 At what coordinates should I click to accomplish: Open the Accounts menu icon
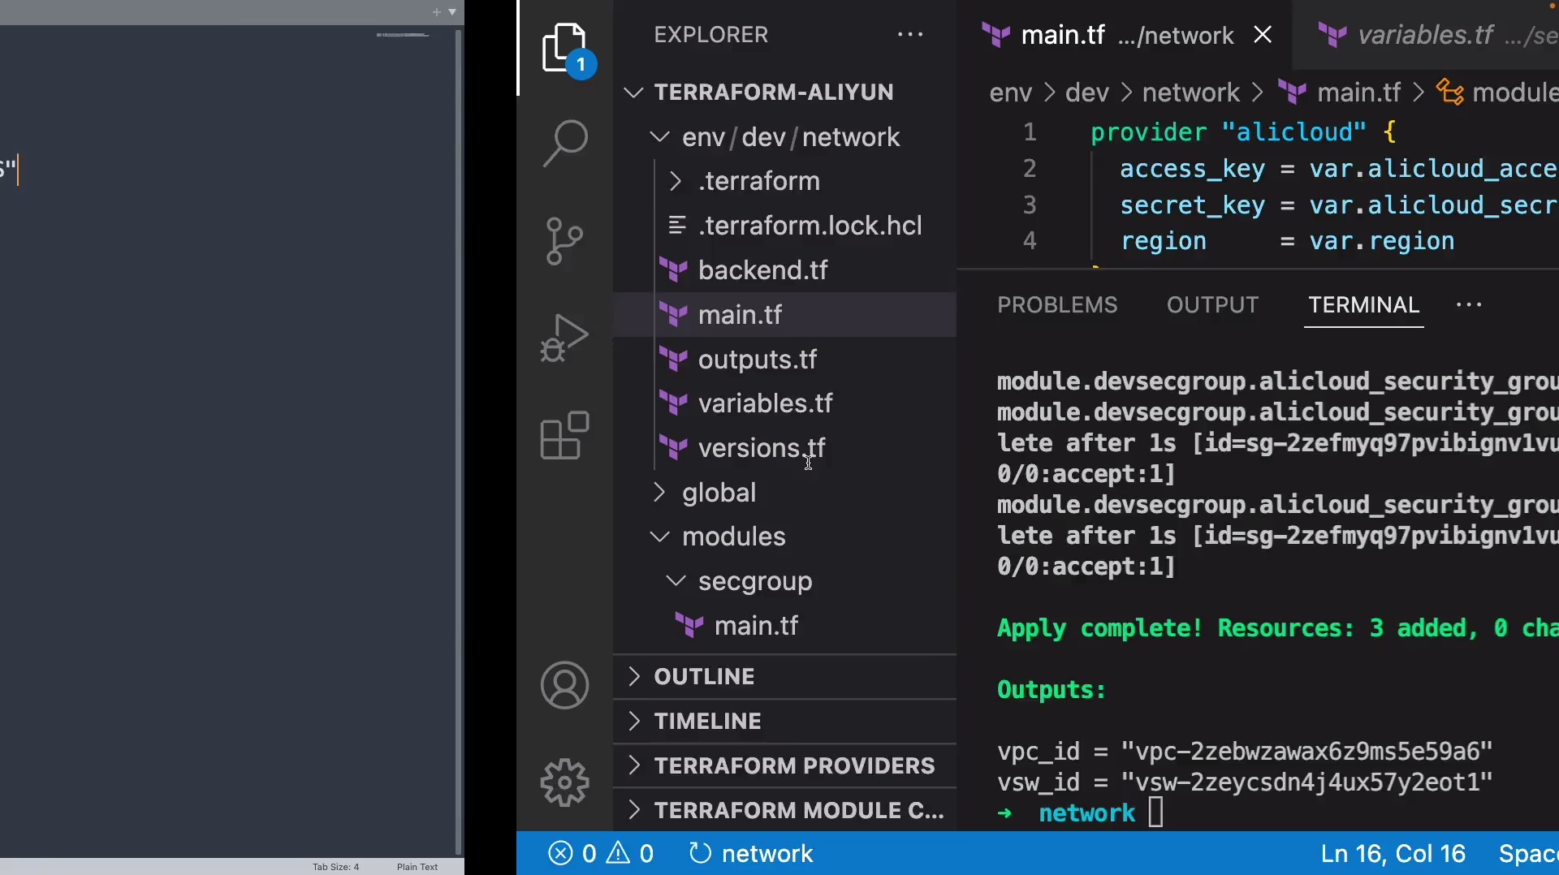pyautogui.click(x=564, y=686)
